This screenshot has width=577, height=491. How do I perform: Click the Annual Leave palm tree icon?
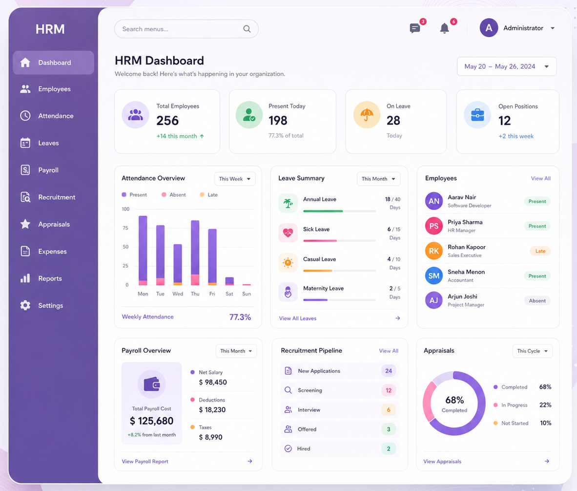click(x=288, y=203)
